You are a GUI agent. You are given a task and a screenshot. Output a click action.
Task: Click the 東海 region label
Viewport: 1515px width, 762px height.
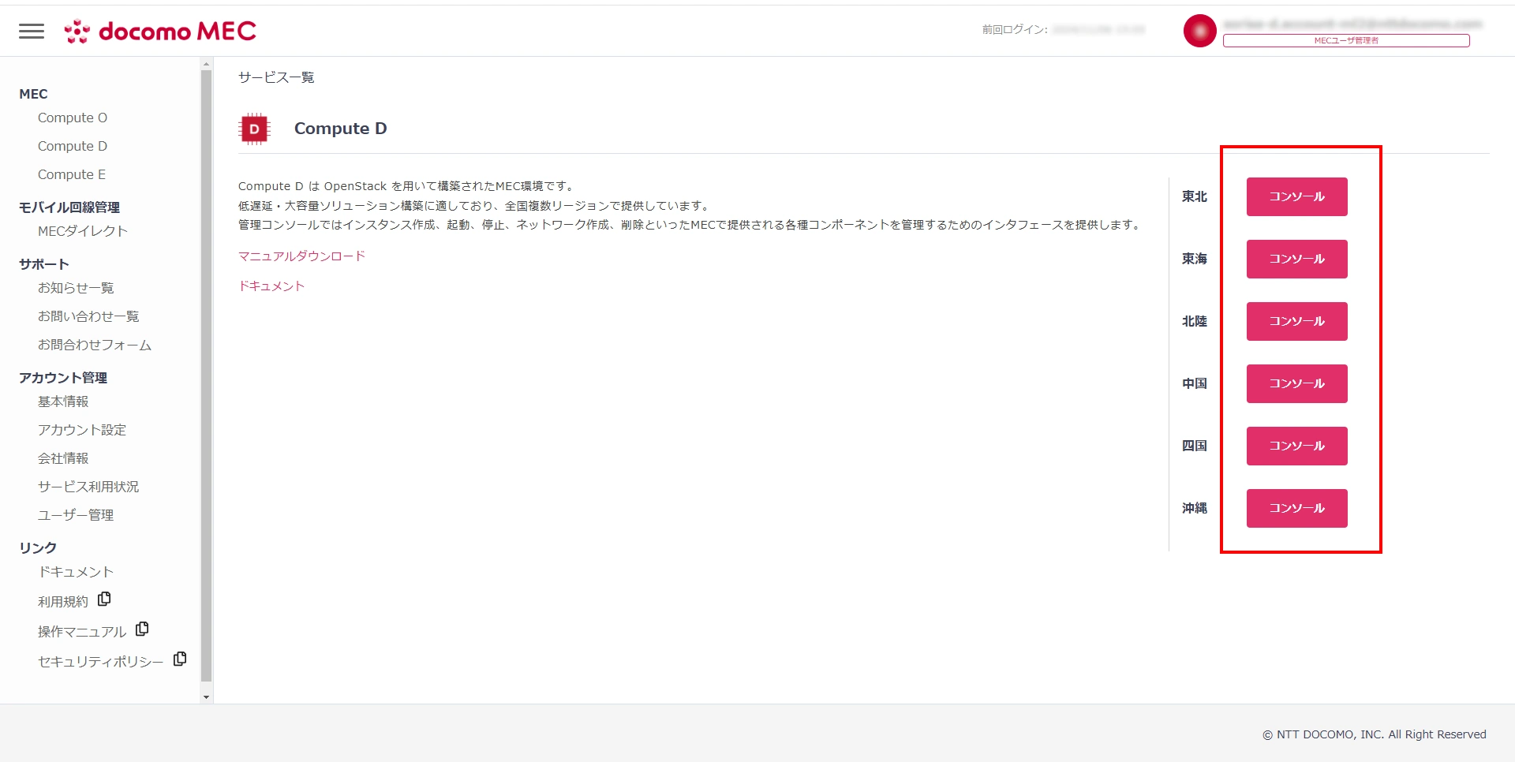(1195, 259)
